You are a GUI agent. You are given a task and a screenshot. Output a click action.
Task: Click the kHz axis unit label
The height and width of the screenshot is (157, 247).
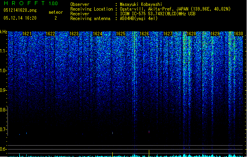[x=4, y=32]
